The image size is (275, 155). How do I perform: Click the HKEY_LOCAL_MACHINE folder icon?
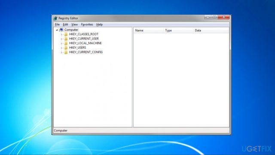66,43
